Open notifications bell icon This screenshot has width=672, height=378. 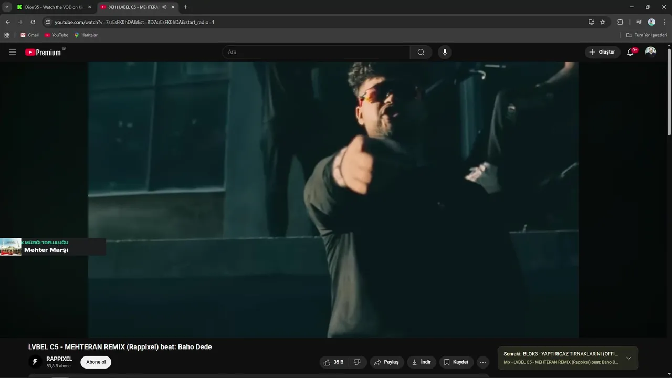(631, 52)
